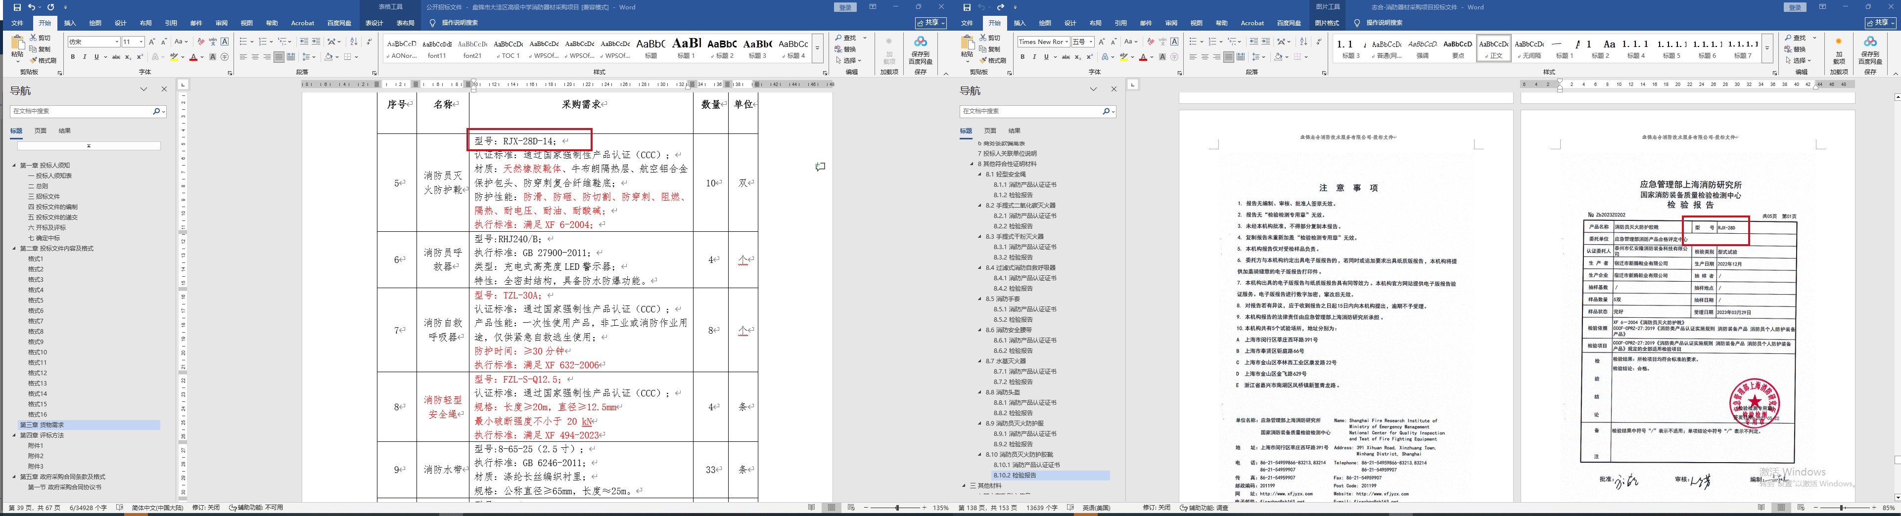Toggle subscript x₂ in left window
This screenshot has width=1901, height=516.
click(128, 57)
